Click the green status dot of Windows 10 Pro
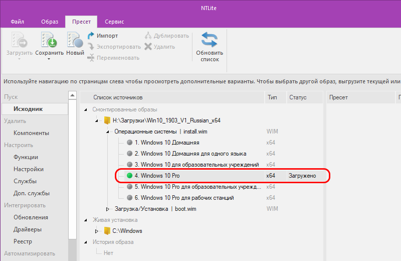Viewport: 401px width, 261px height. click(x=130, y=176)
